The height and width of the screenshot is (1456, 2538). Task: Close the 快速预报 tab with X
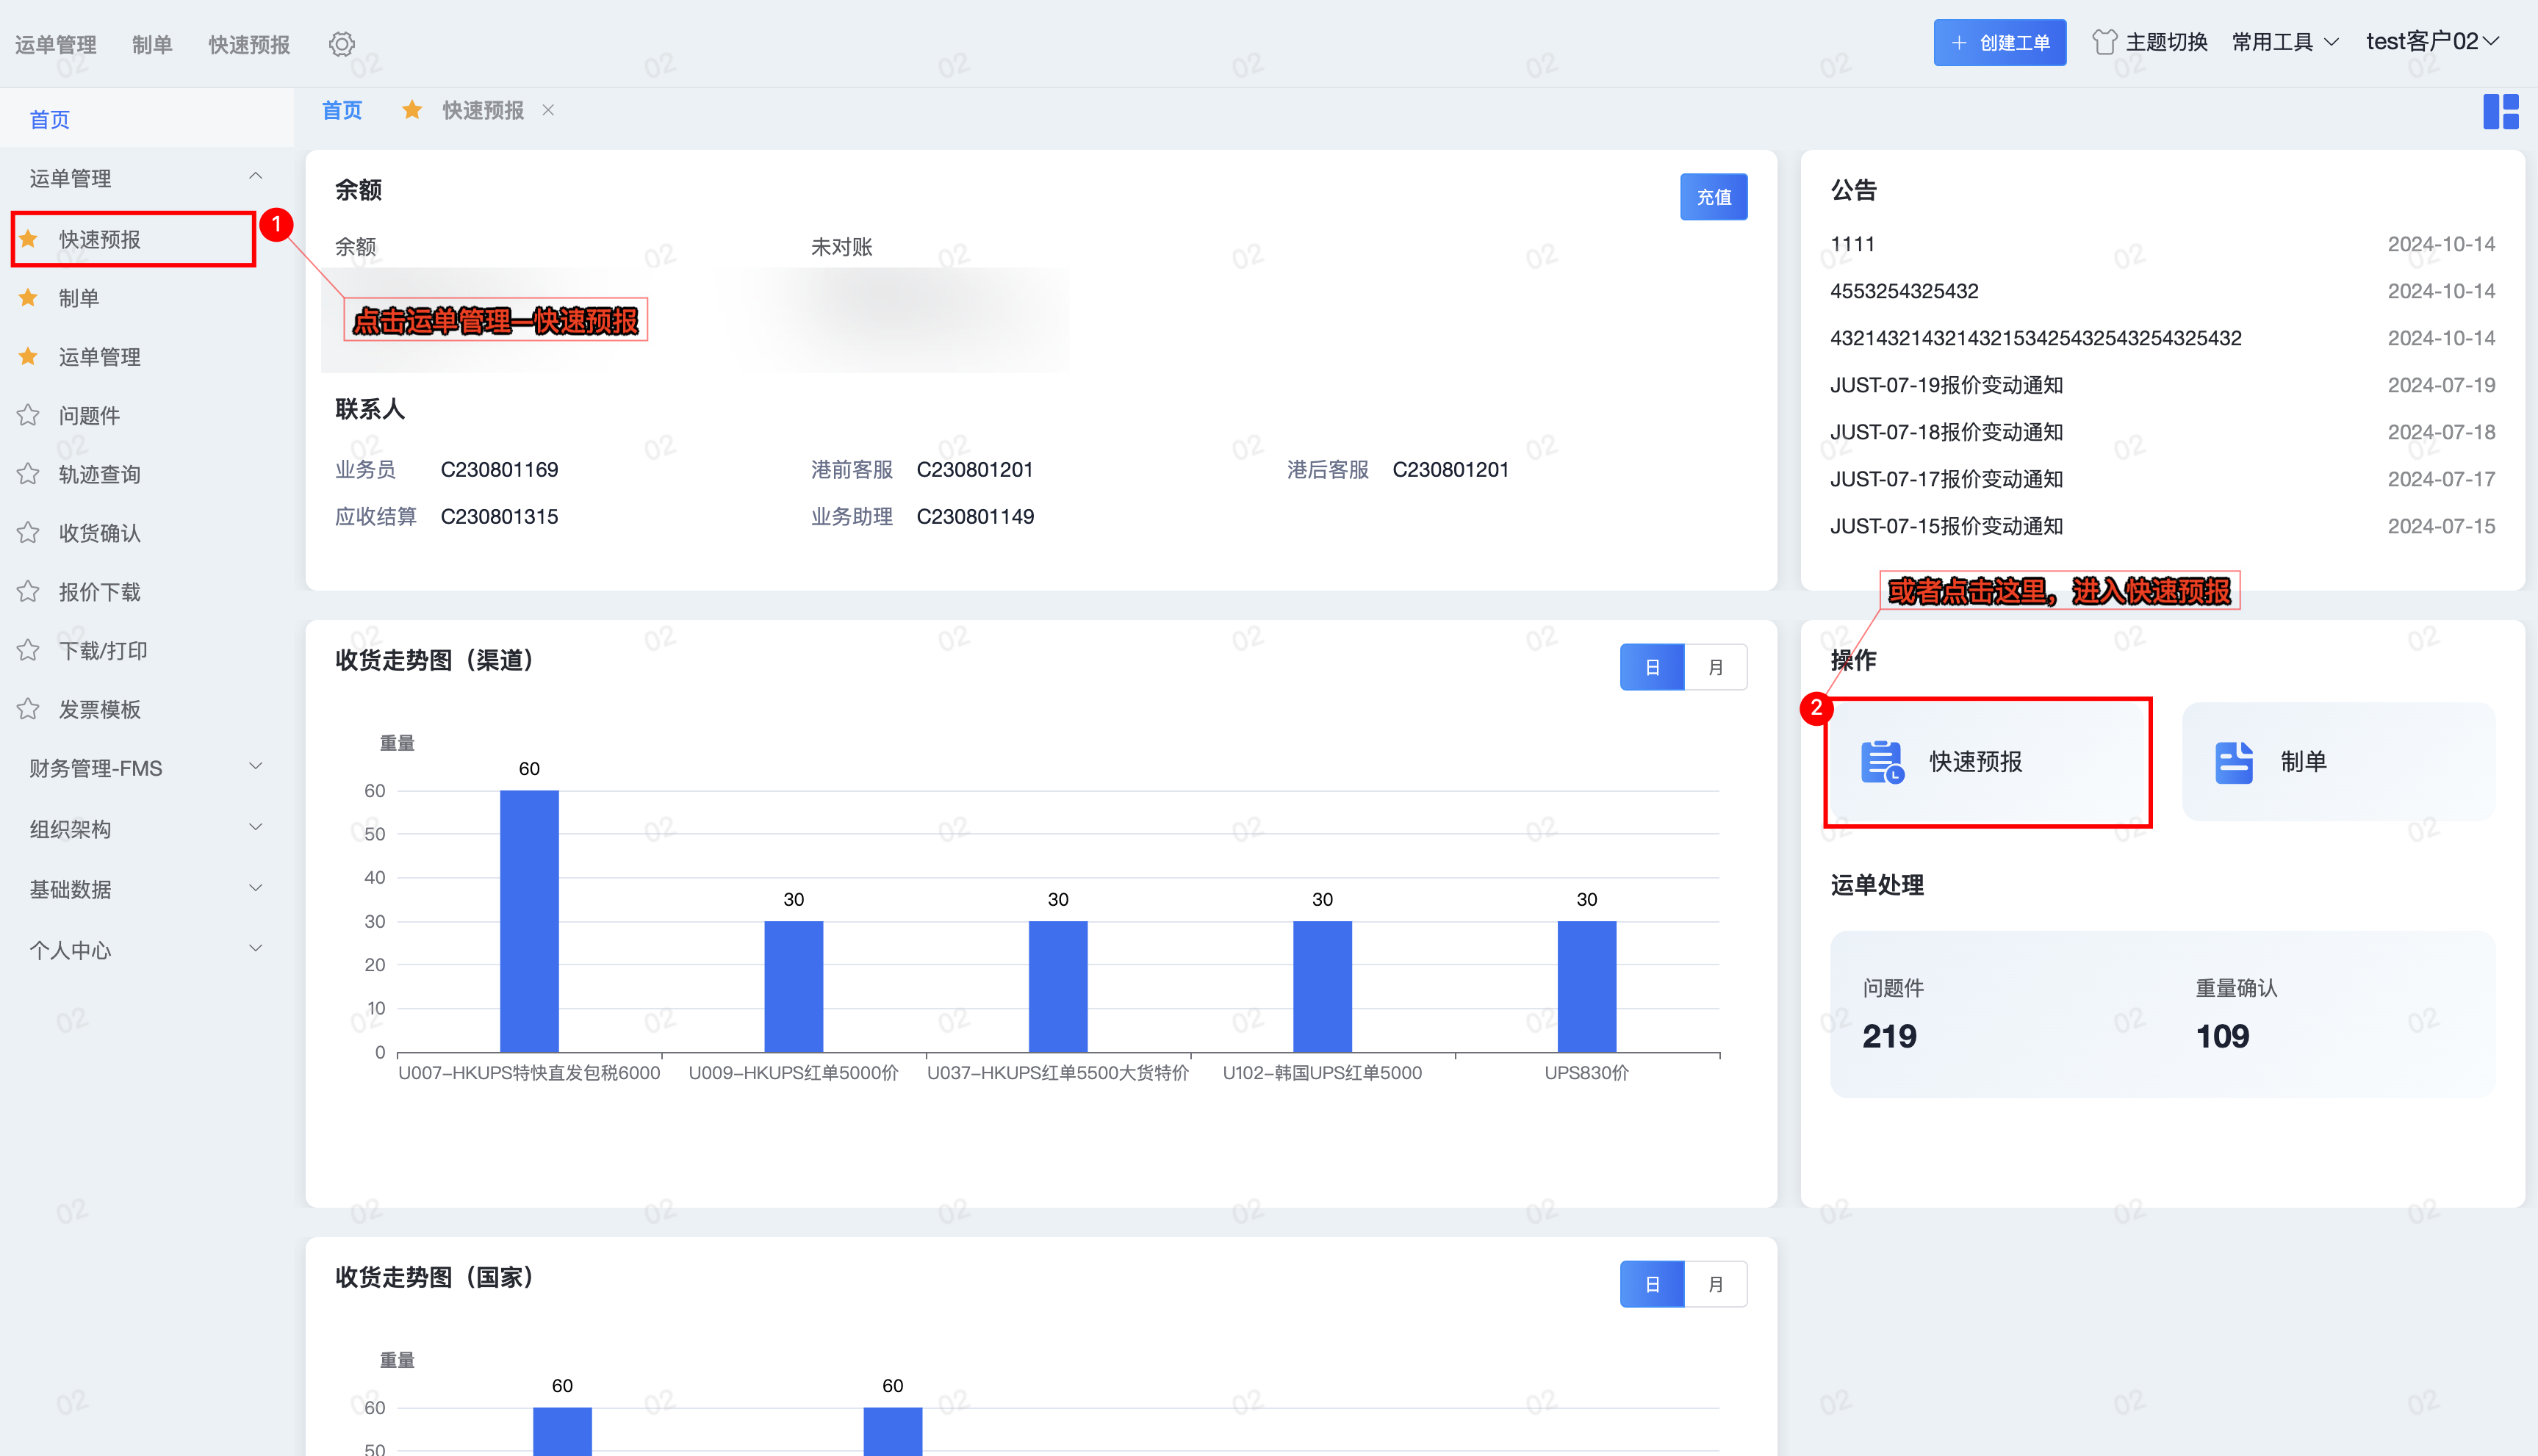pos(548,110)
